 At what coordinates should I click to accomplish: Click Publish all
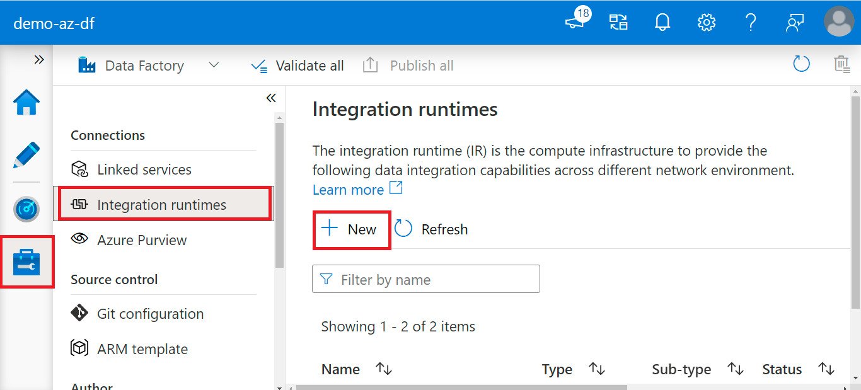point(408,66)
